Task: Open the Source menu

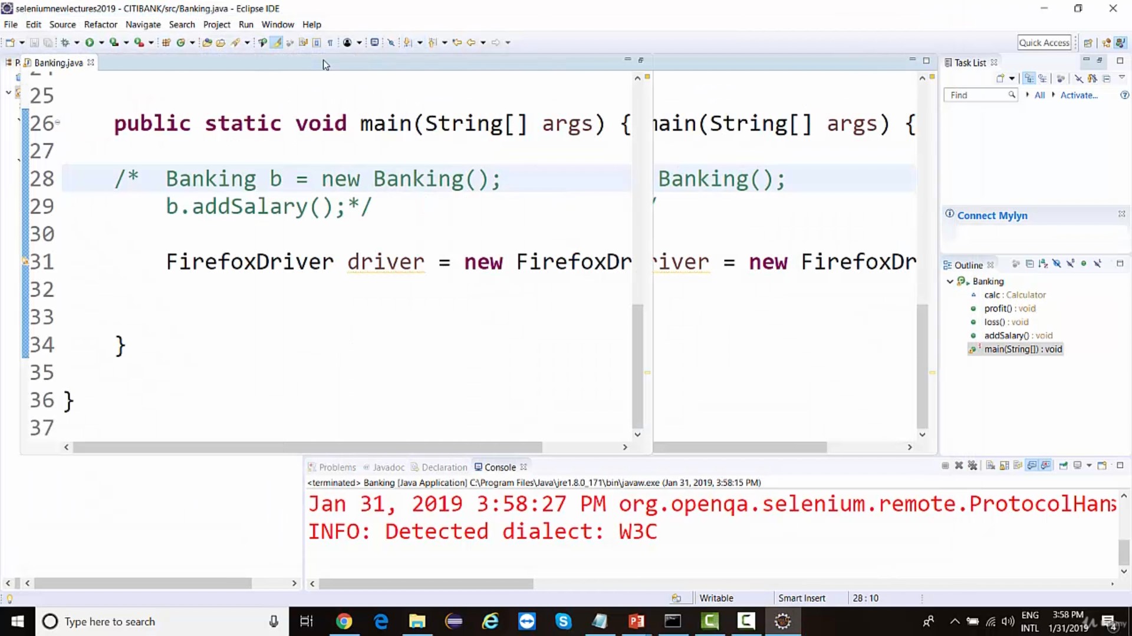Action: (62, 25)
